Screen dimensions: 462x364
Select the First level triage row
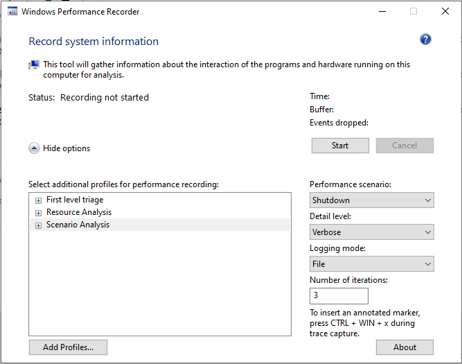click(160, 200)
